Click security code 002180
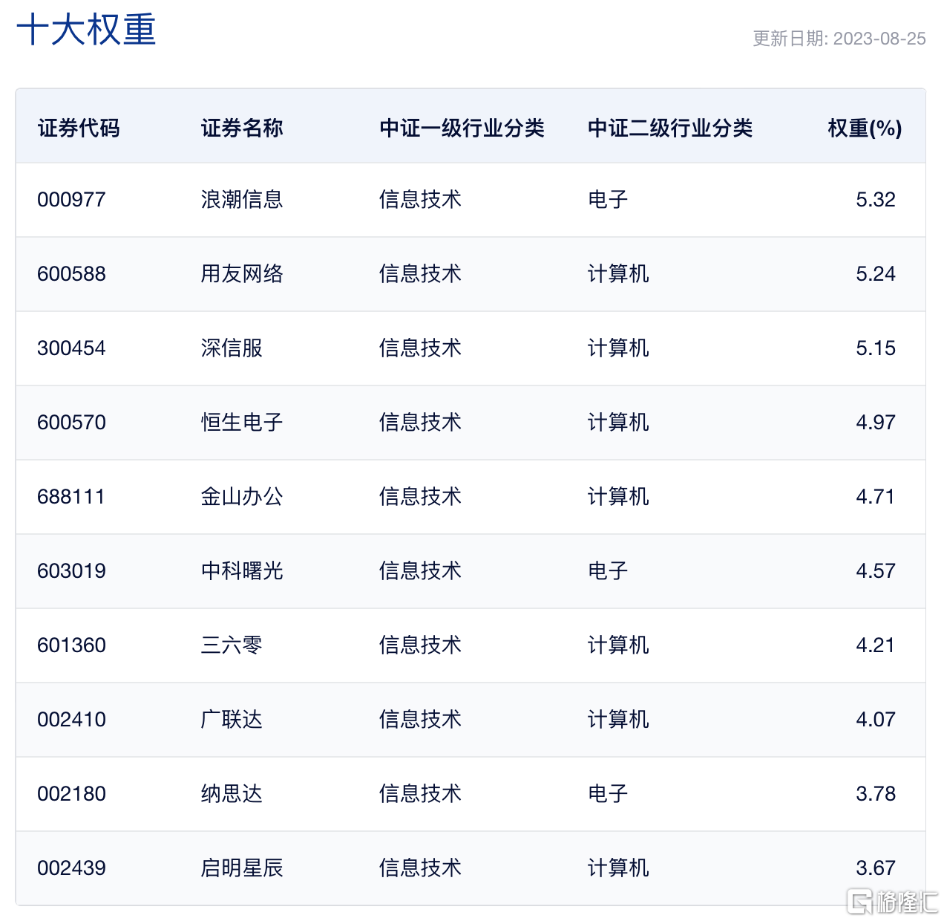 (x=72, y=794)
